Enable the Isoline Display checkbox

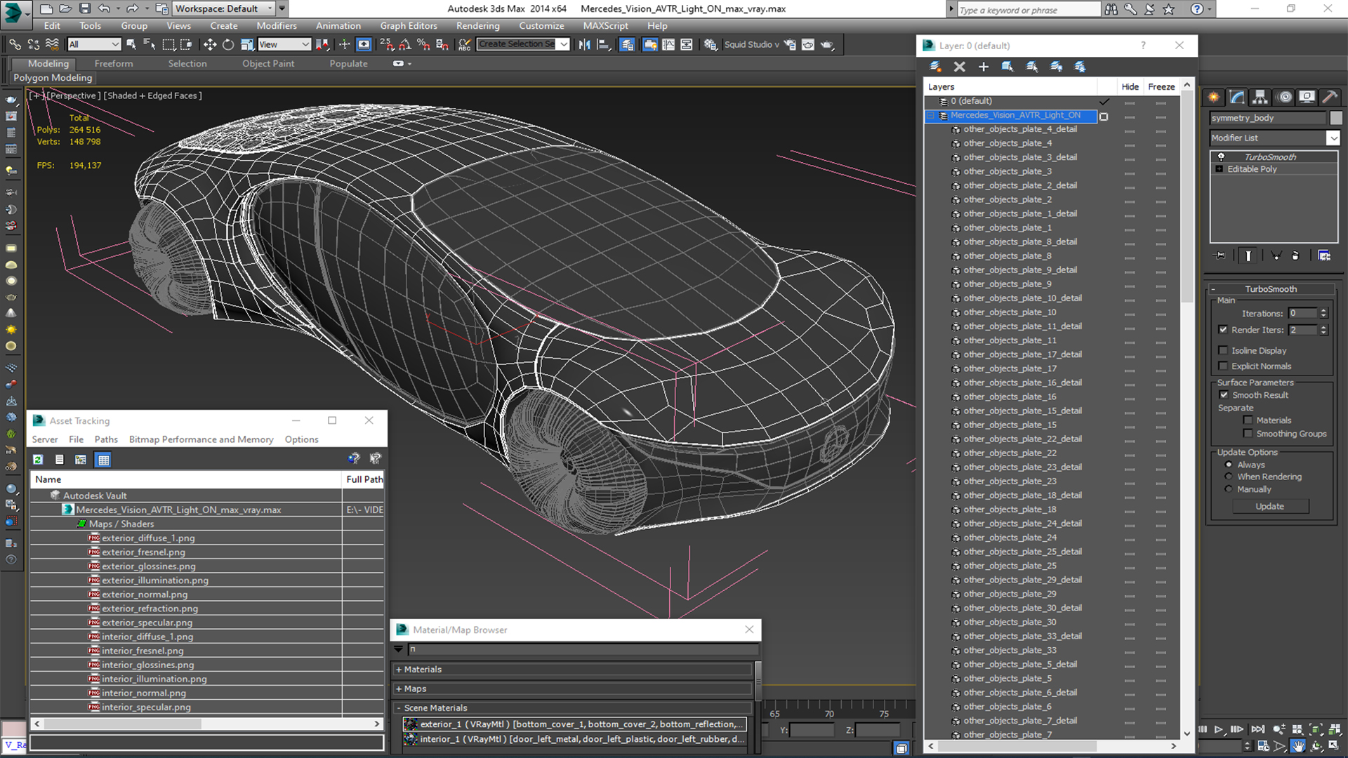(1224, 350)
